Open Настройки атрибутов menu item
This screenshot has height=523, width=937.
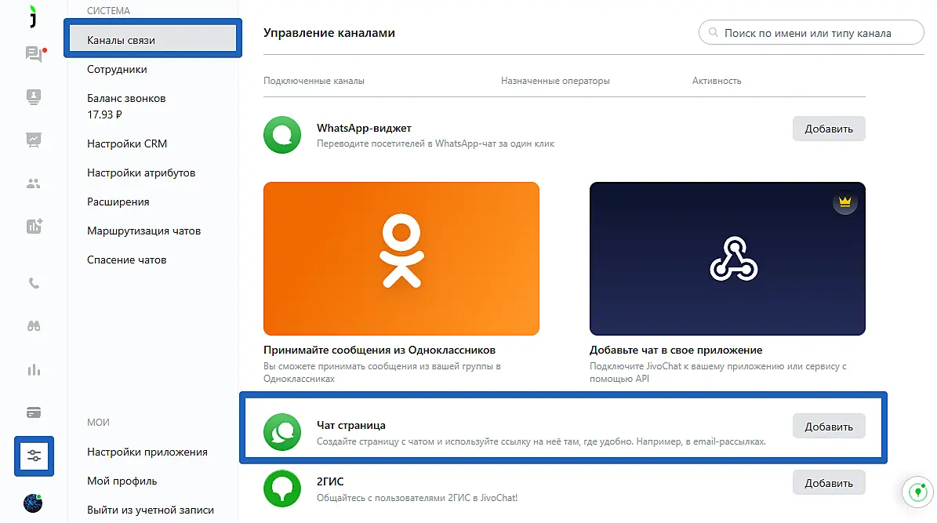tap(141, 173)
